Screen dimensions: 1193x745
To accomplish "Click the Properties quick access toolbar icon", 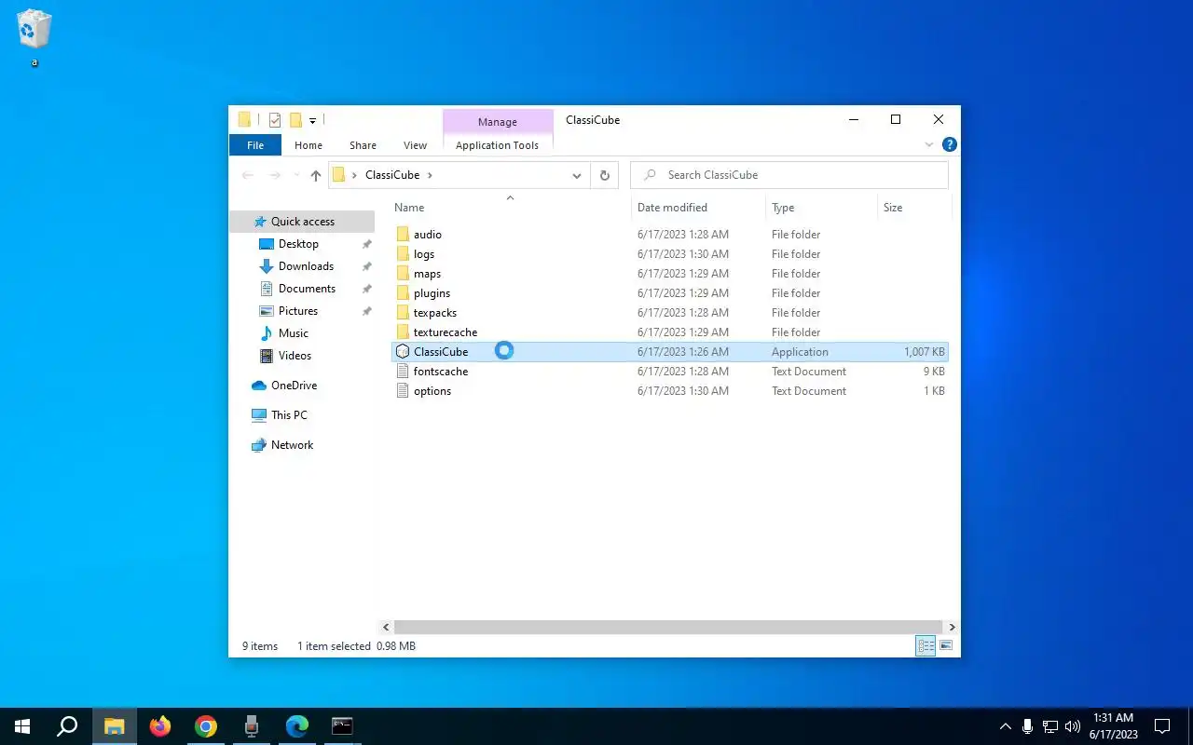I will (x=275, y=120).
